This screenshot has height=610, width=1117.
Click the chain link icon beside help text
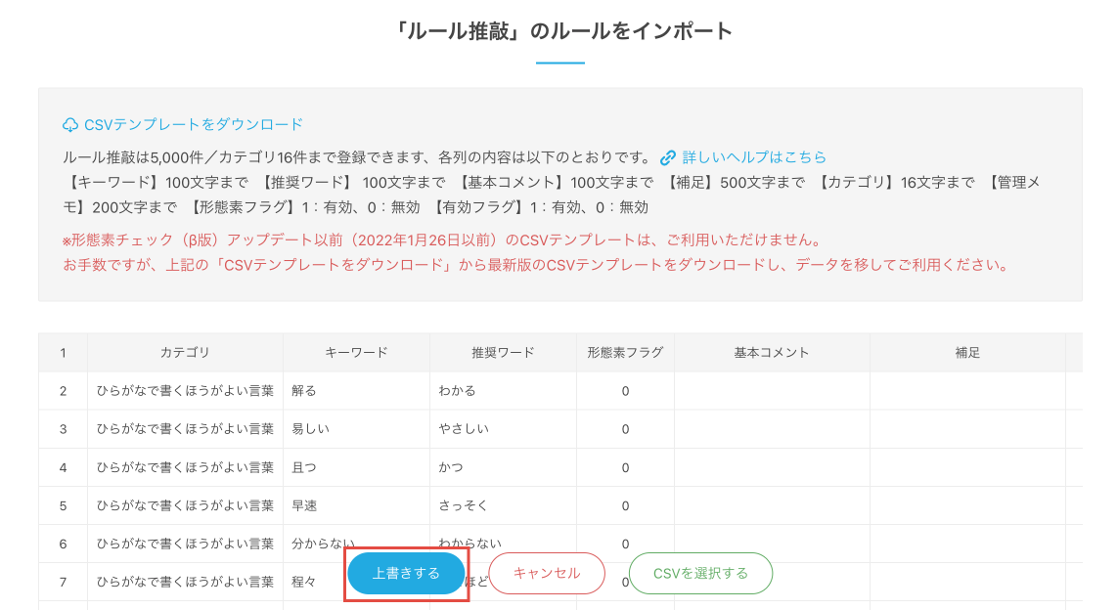click(667, 157)
